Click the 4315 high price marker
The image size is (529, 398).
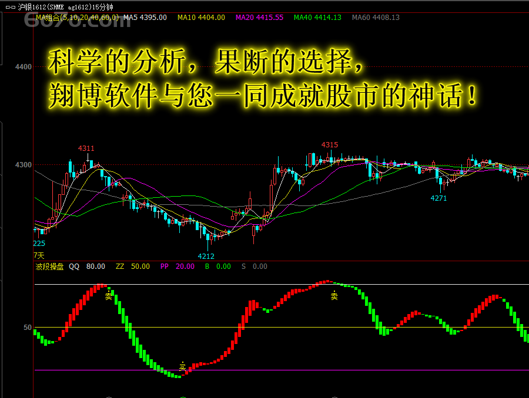coord(330,145)
